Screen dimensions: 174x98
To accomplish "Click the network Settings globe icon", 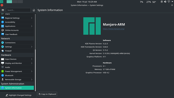I will click(3, 47).
